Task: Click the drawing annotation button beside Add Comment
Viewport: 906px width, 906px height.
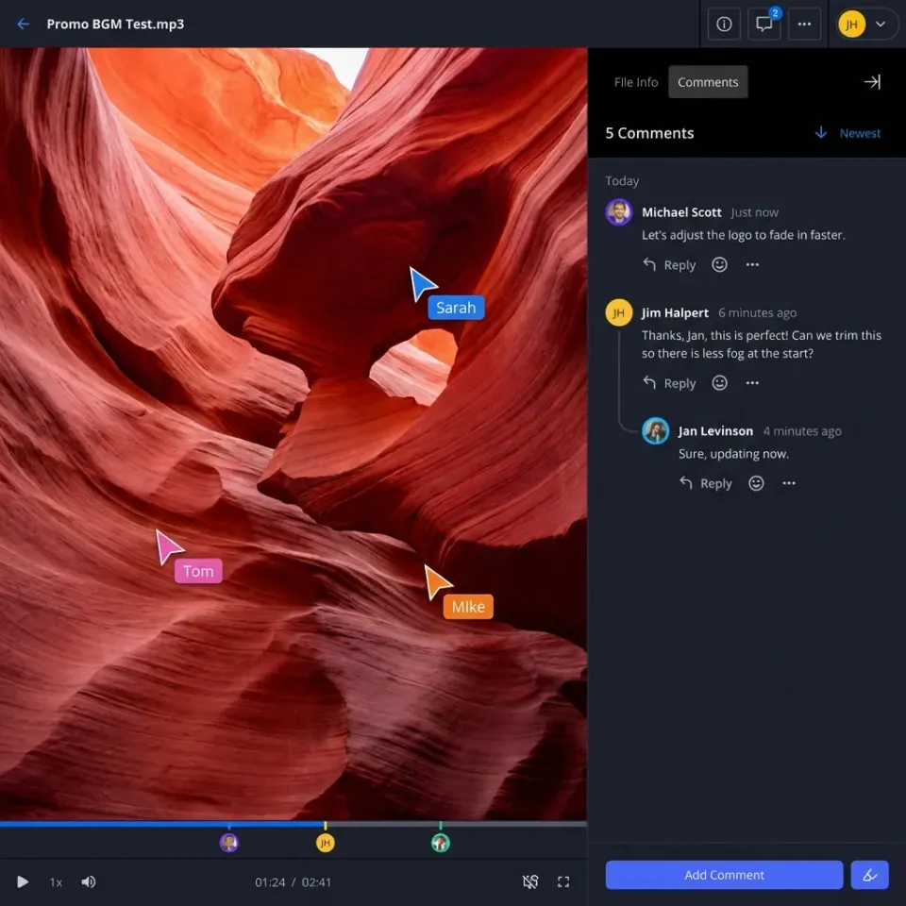Action: point(869,875)
